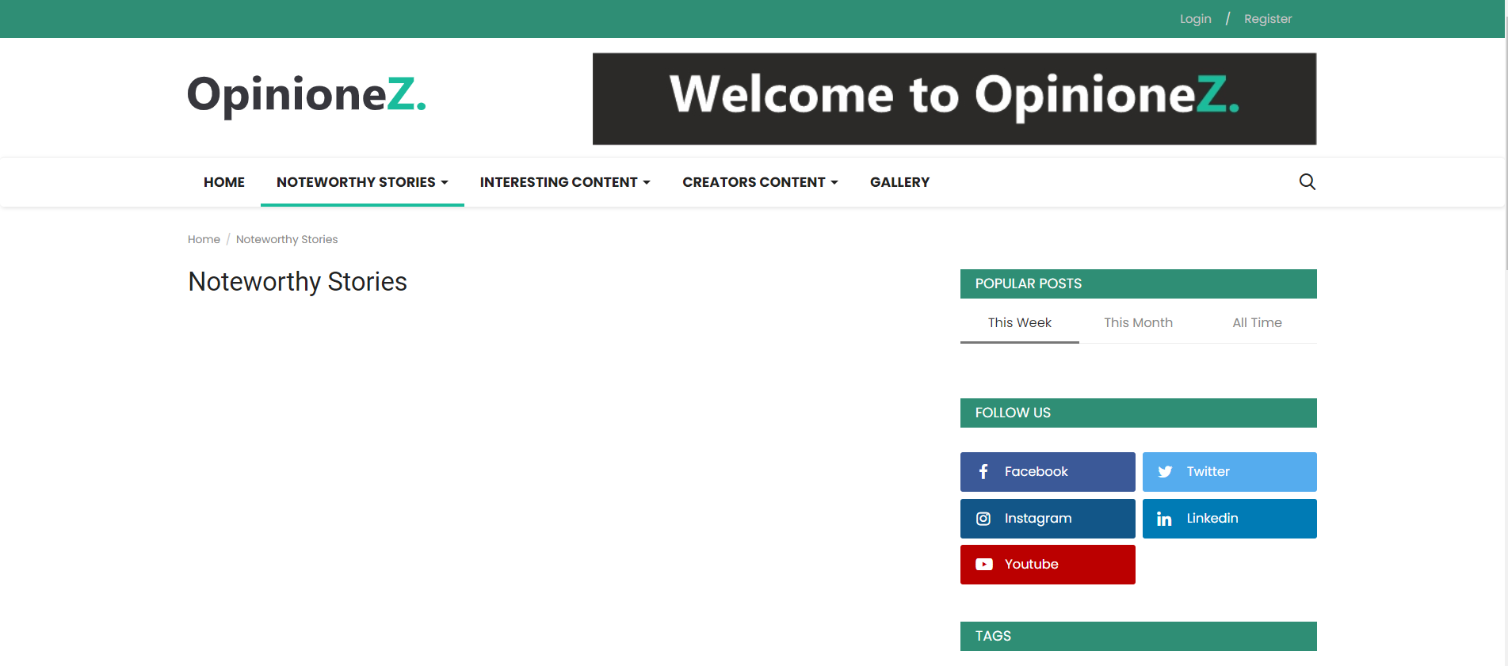1508x666 pixels.
Task: Open the Gallery menu item
Action: tap(899, 182)
